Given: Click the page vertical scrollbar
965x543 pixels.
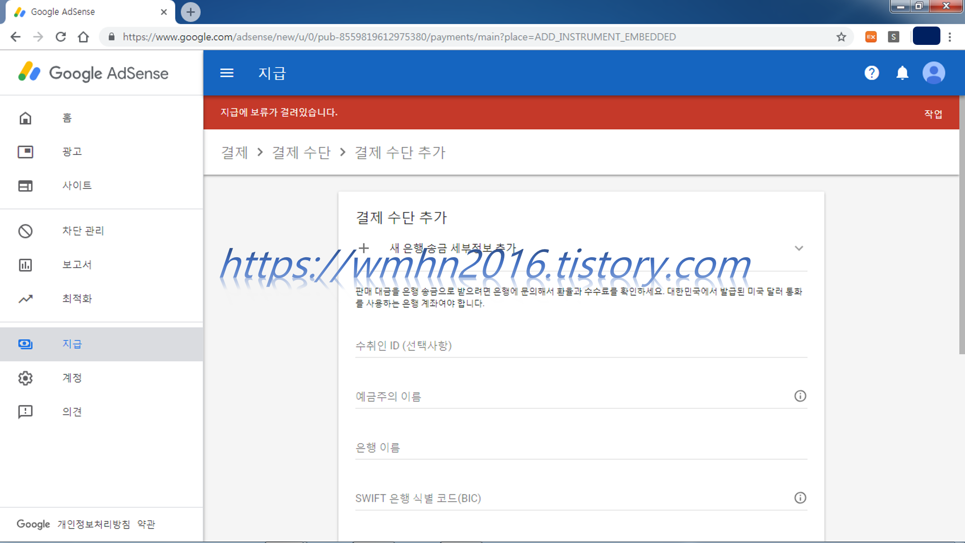Looking at the screenshot, I should [x=962, y=224].
